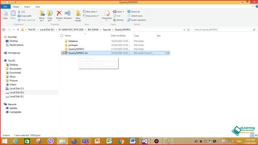Expand the Delete options dropdown arrow

59,21
